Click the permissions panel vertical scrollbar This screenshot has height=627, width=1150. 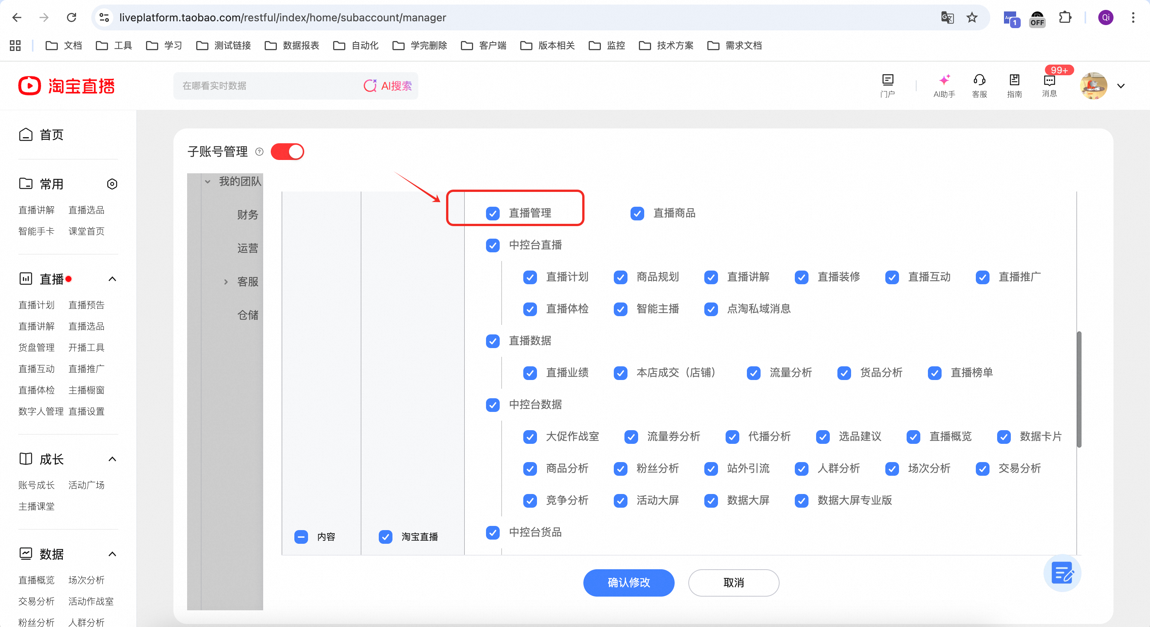[1079, 389]
